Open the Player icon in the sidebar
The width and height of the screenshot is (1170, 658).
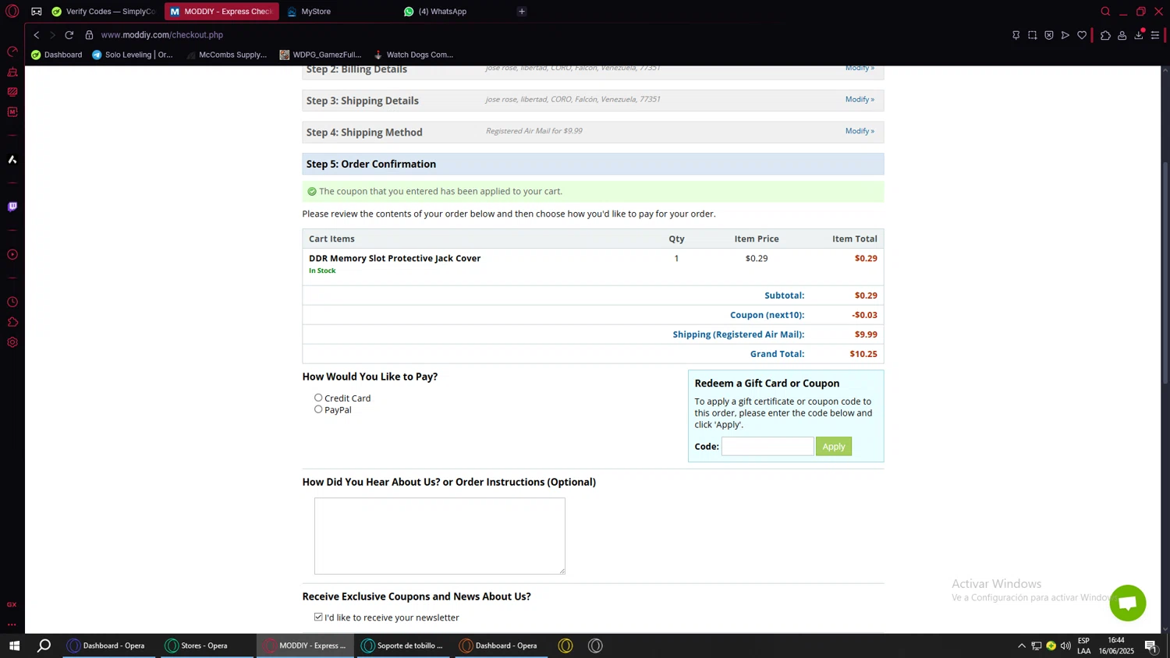click(12, 254)
